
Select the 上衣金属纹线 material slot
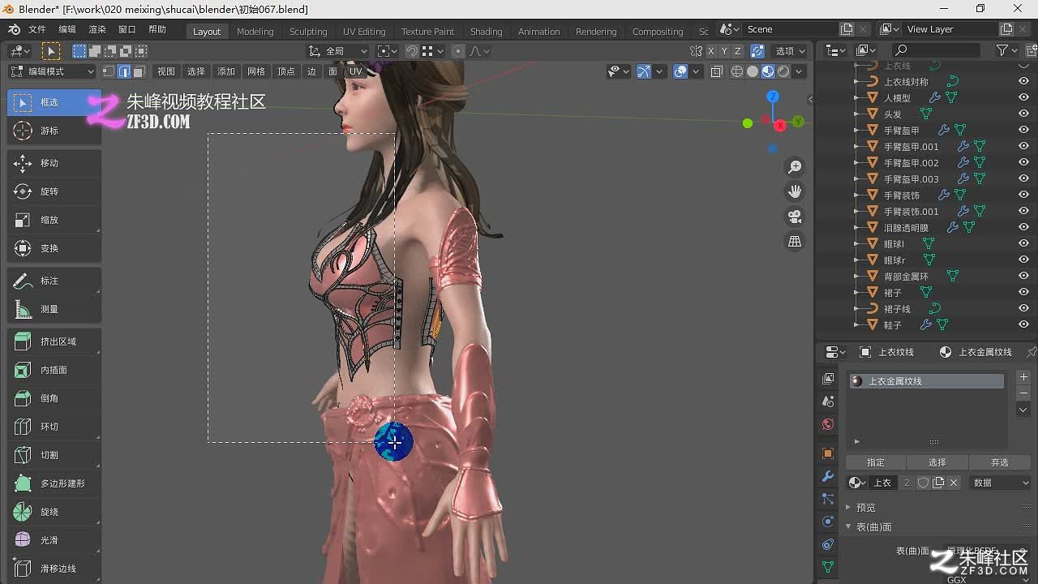[926, 381]
